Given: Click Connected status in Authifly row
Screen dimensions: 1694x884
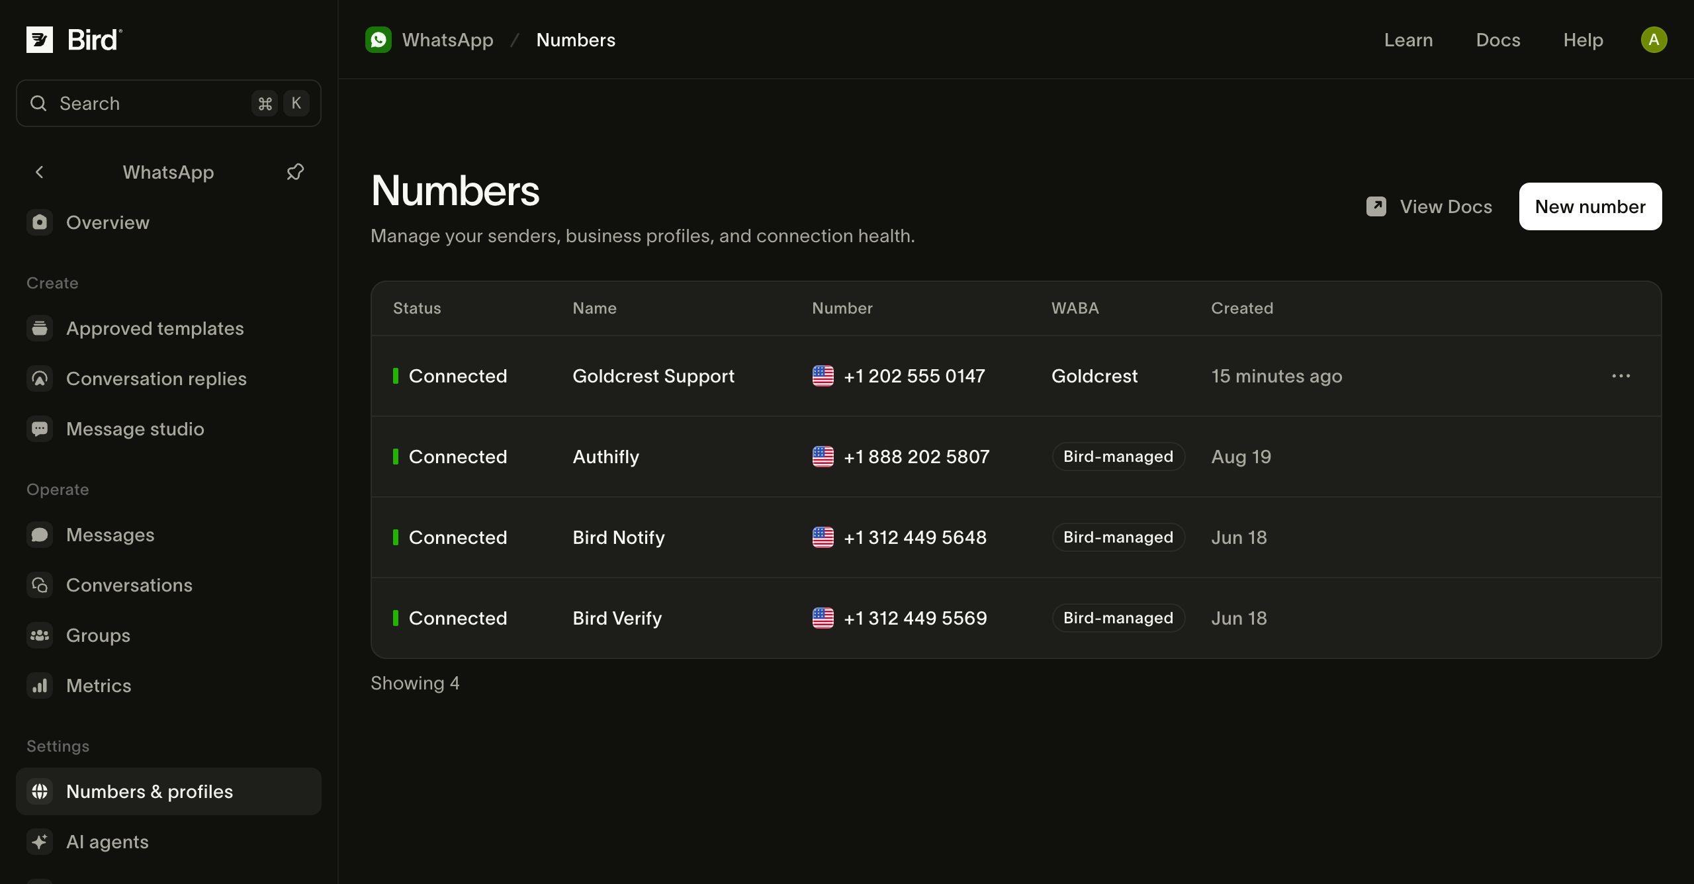Looking at the screenshot, I should pos(450,457).
